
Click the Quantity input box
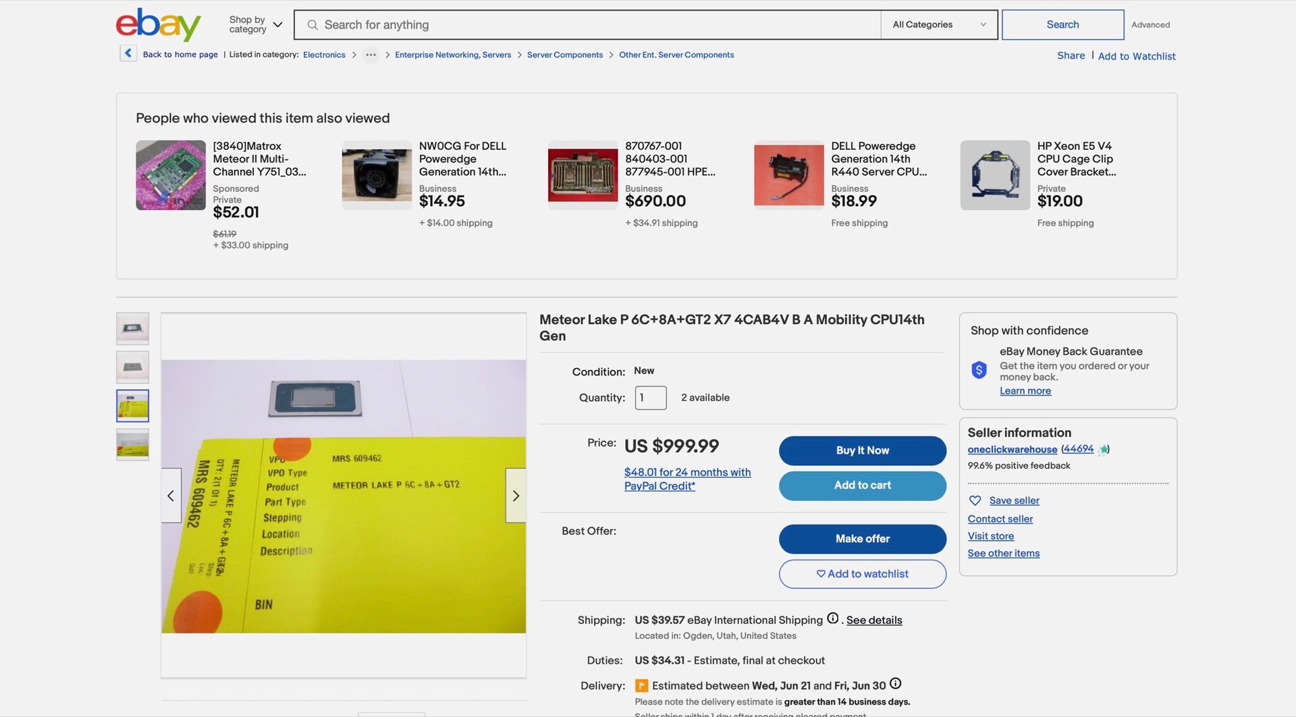tap(651, 398)
